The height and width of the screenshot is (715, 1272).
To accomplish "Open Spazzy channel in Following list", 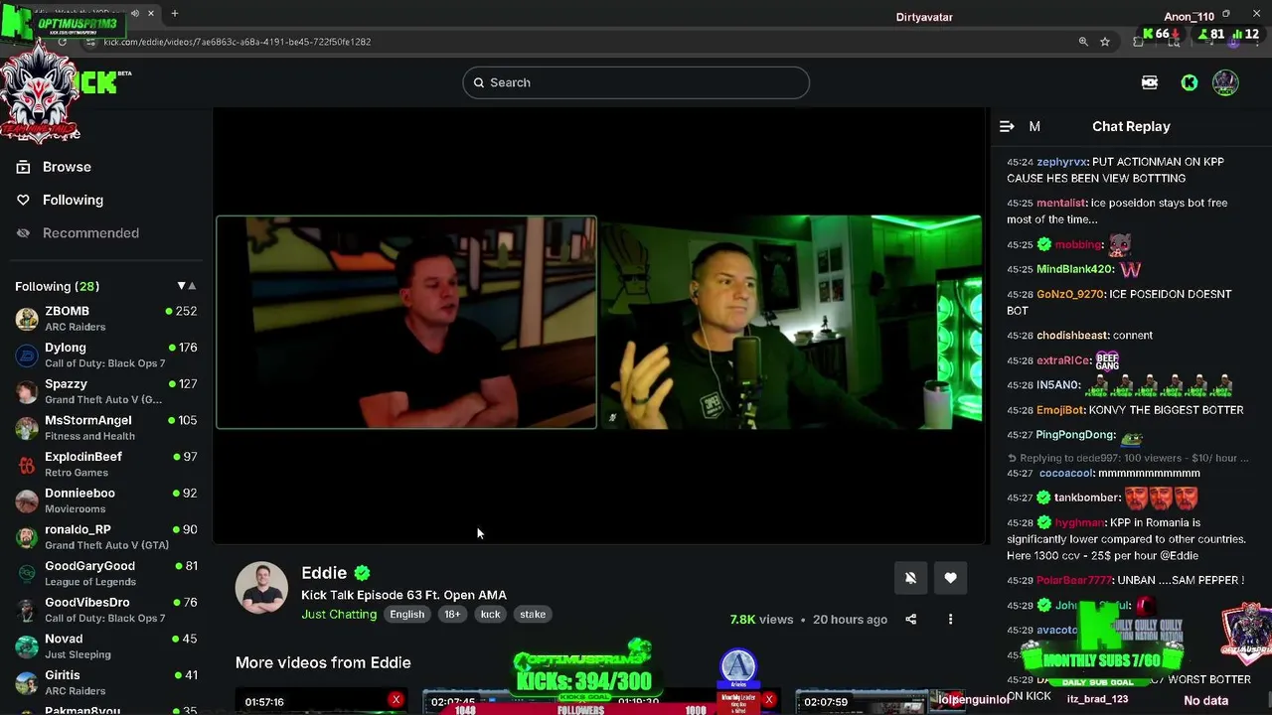I will 105,391.
